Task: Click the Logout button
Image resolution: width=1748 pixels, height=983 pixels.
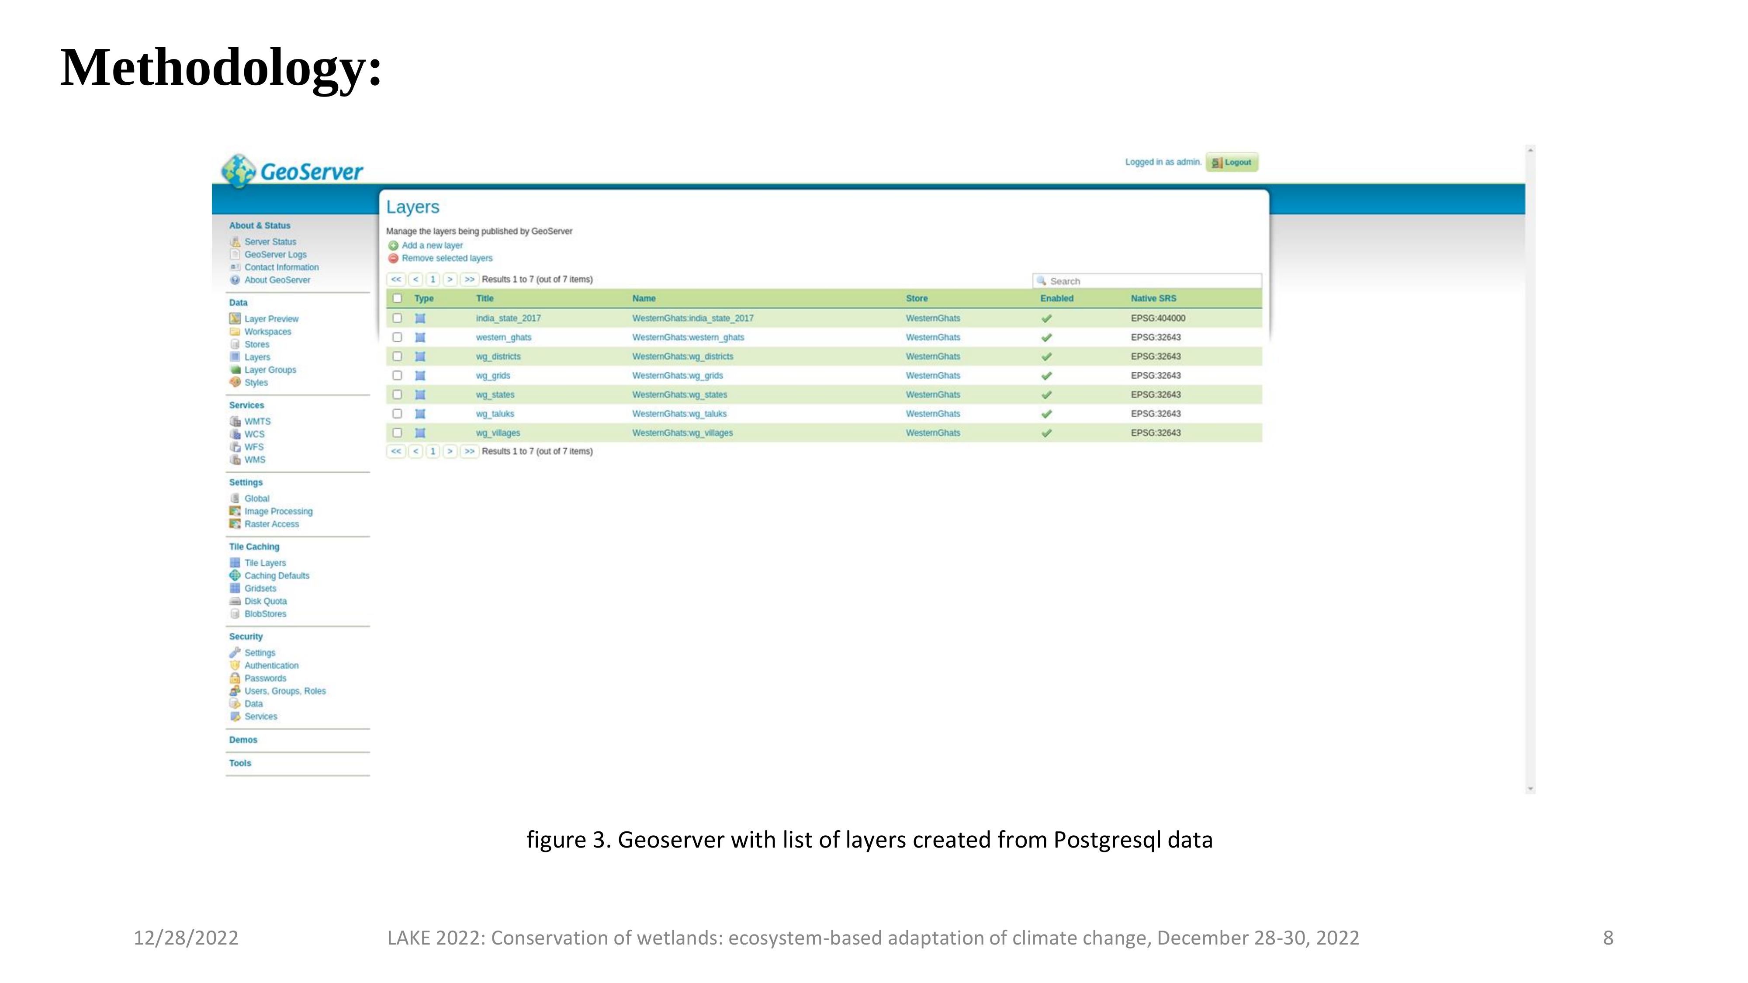Action: (1232, 162)
